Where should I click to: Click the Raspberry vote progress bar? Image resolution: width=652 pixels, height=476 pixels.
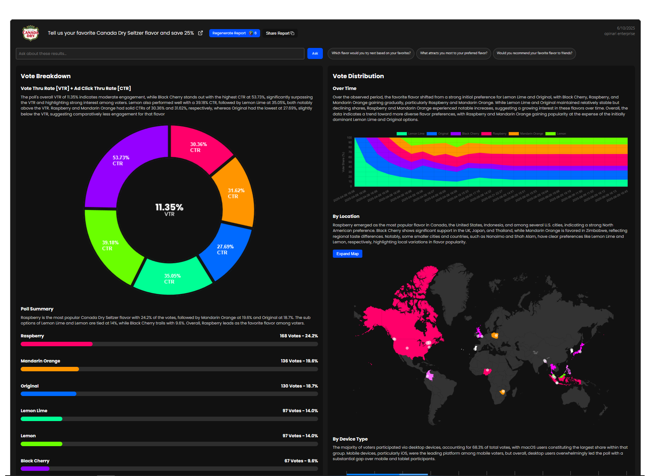tap(169, 344)
